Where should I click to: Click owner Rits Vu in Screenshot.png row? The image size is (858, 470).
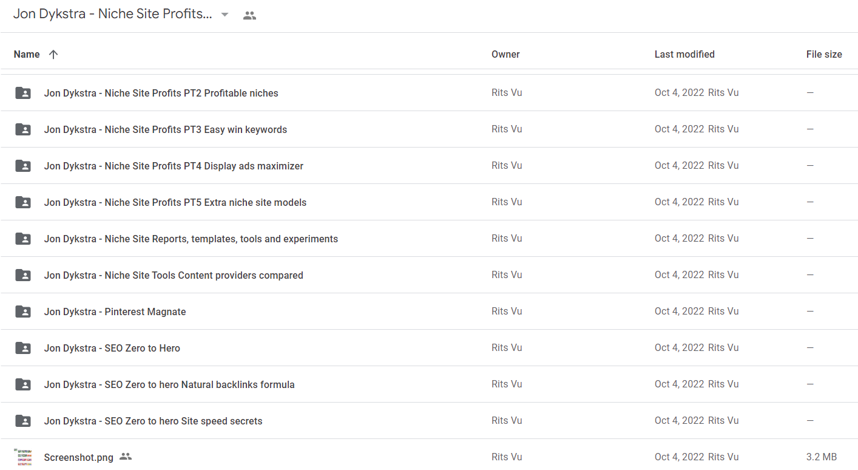coord(507,457)
